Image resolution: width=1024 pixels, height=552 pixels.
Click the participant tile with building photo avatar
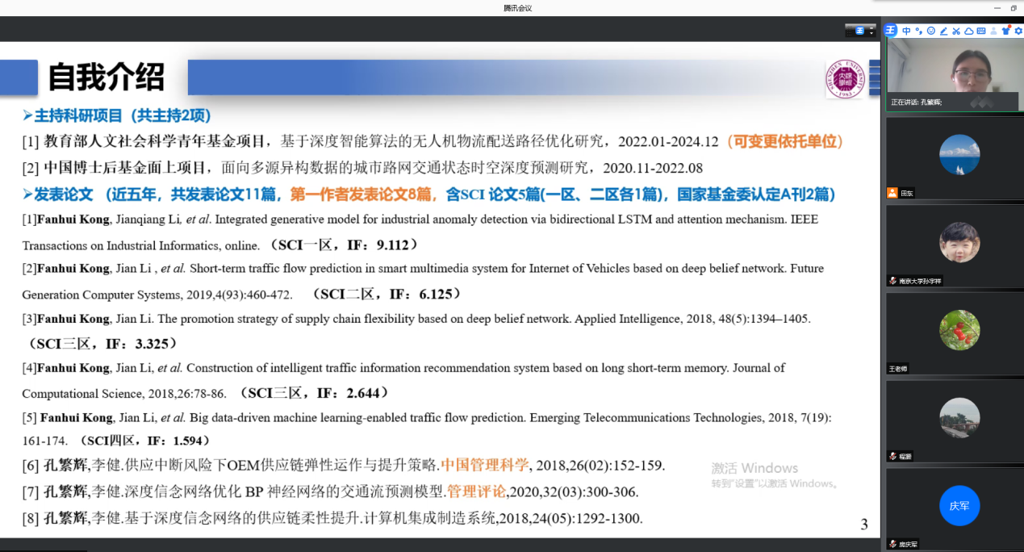point(955,420)
